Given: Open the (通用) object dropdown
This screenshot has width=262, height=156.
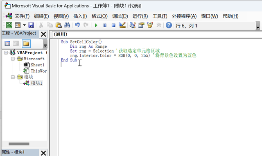Looking at the screenshot, I should coord(157,35).
